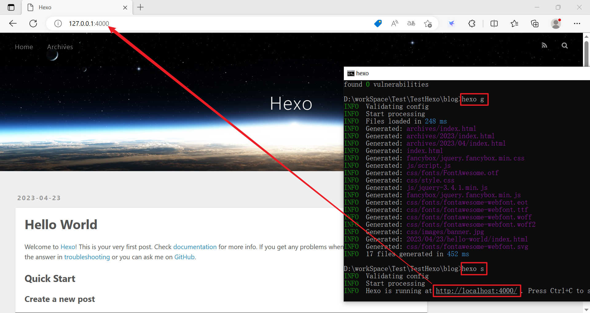Open the shopping price tag icon
This screenshot has width=590, height=313.
(x=378, y=23)
